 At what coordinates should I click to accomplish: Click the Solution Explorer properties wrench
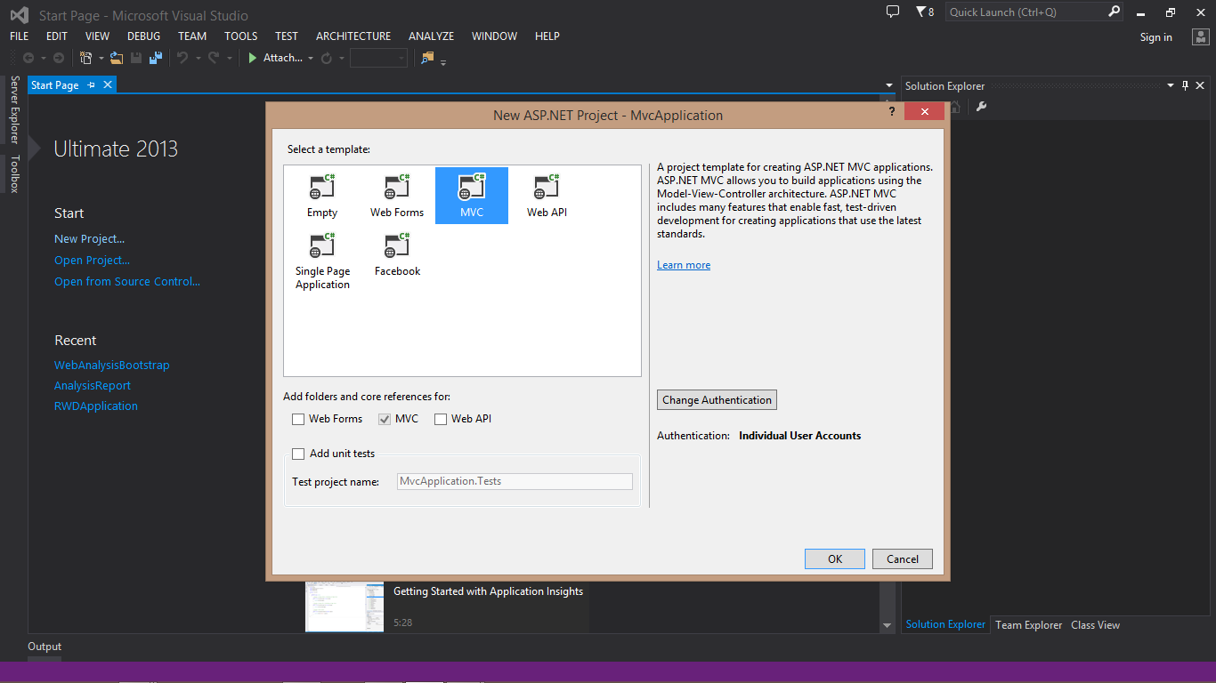[x=981, y=107]
